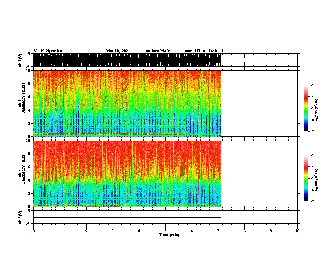The width and height of the screenshot is (335, 259).
Task: Click ch.1 frequency axis tick "8"
Action: click(29, 84)
